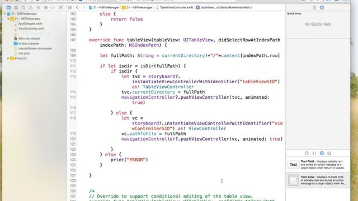Screen dimensions: 358x201
Task: Open the Issue navigator warning icon
Action: (31, 7)
